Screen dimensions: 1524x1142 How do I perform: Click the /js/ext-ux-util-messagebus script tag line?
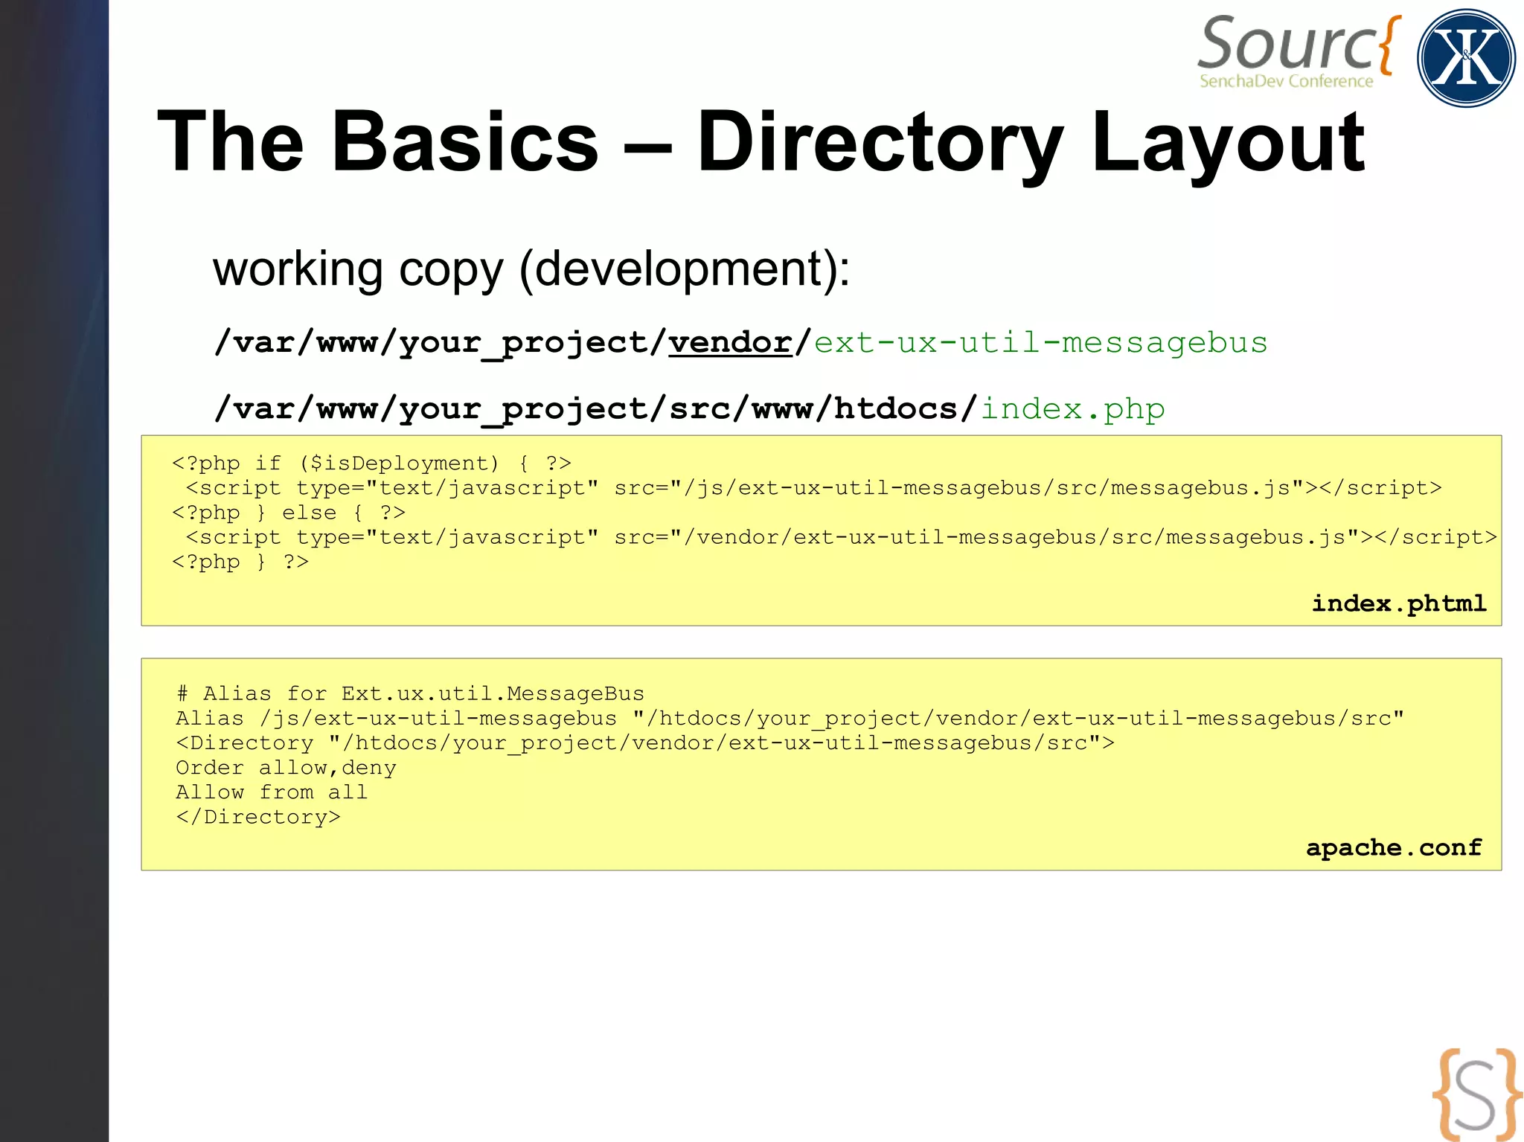[813, 488]
